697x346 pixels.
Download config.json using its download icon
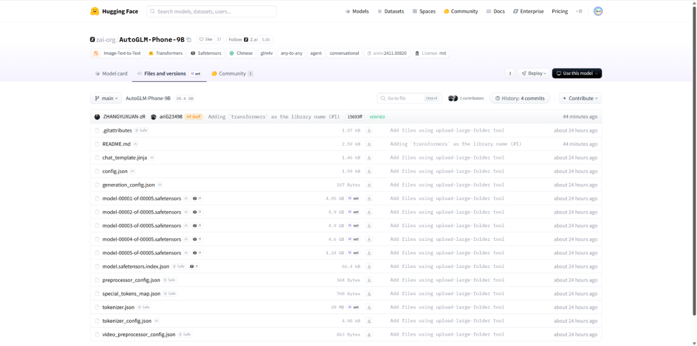pyautogui.click(x=369, y=171)
